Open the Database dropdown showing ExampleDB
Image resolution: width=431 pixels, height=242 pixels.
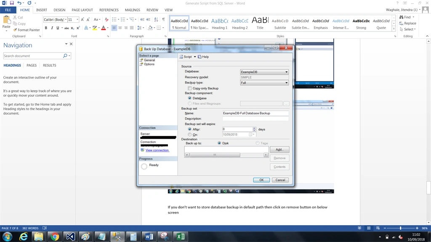pos(264,72)
